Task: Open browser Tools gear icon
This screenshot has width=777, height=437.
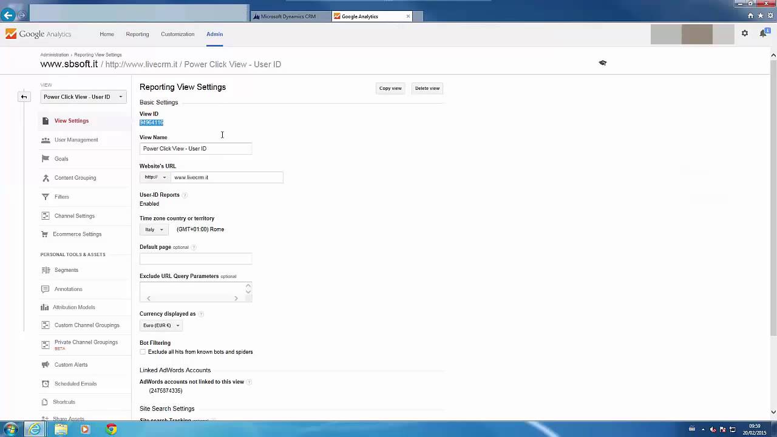Action: 770,16
